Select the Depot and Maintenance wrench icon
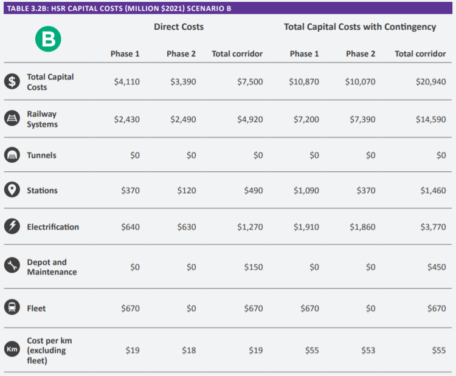456x376 pixels. click(x=12, y=267)
